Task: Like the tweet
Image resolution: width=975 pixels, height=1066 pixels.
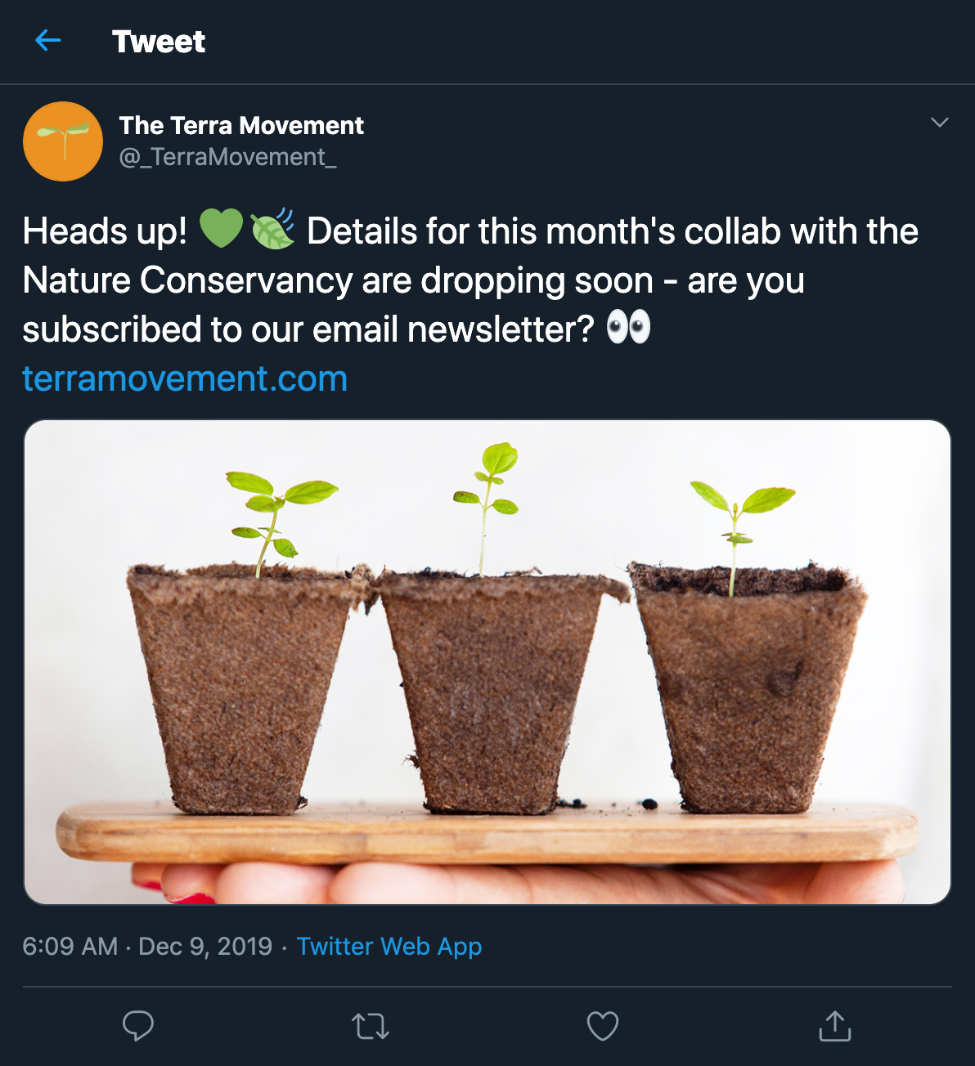Action: 602,1026
